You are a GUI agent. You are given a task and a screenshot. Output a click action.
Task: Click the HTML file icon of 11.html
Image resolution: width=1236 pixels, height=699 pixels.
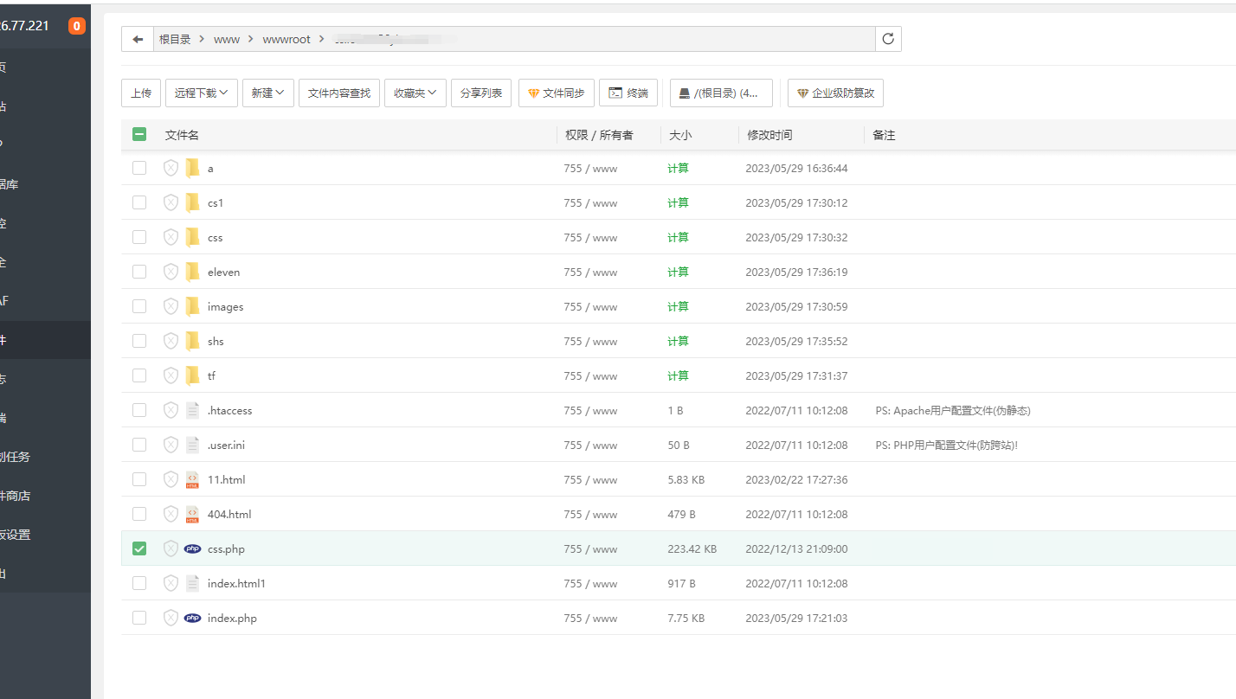192,479
